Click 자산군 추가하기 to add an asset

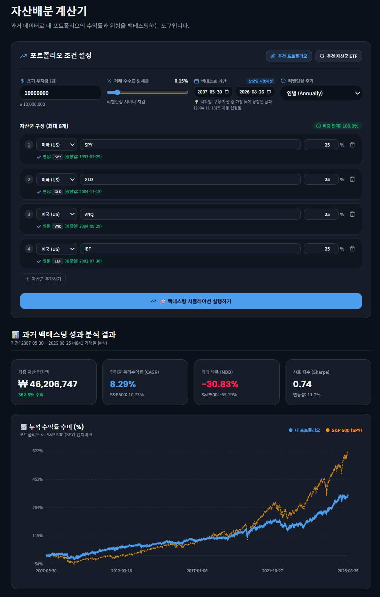coord(43,279)
